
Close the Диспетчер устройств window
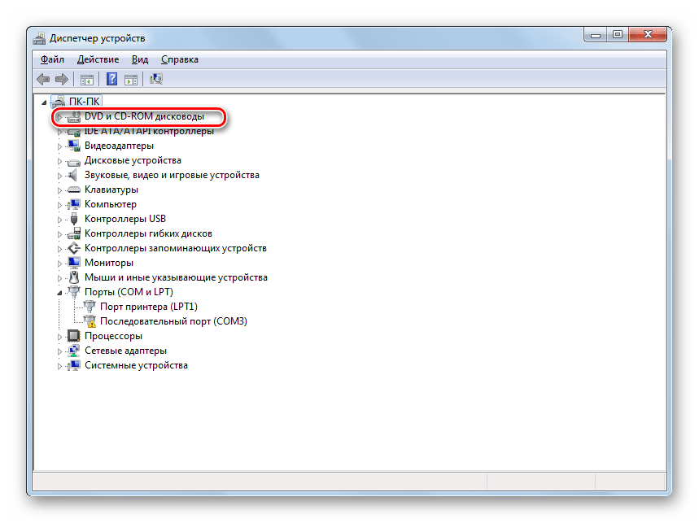[648, 35]
